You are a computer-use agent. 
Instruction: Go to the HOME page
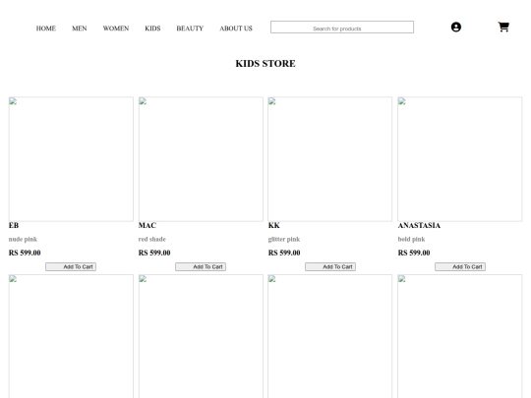click(46, 28)
